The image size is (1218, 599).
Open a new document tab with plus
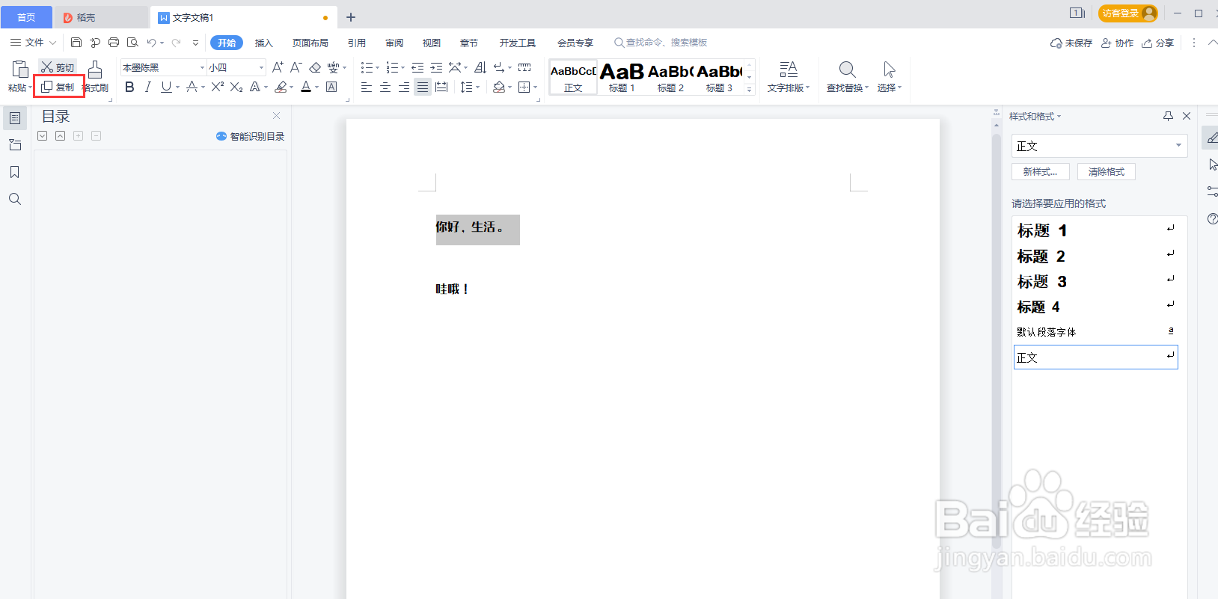point(351,17)
